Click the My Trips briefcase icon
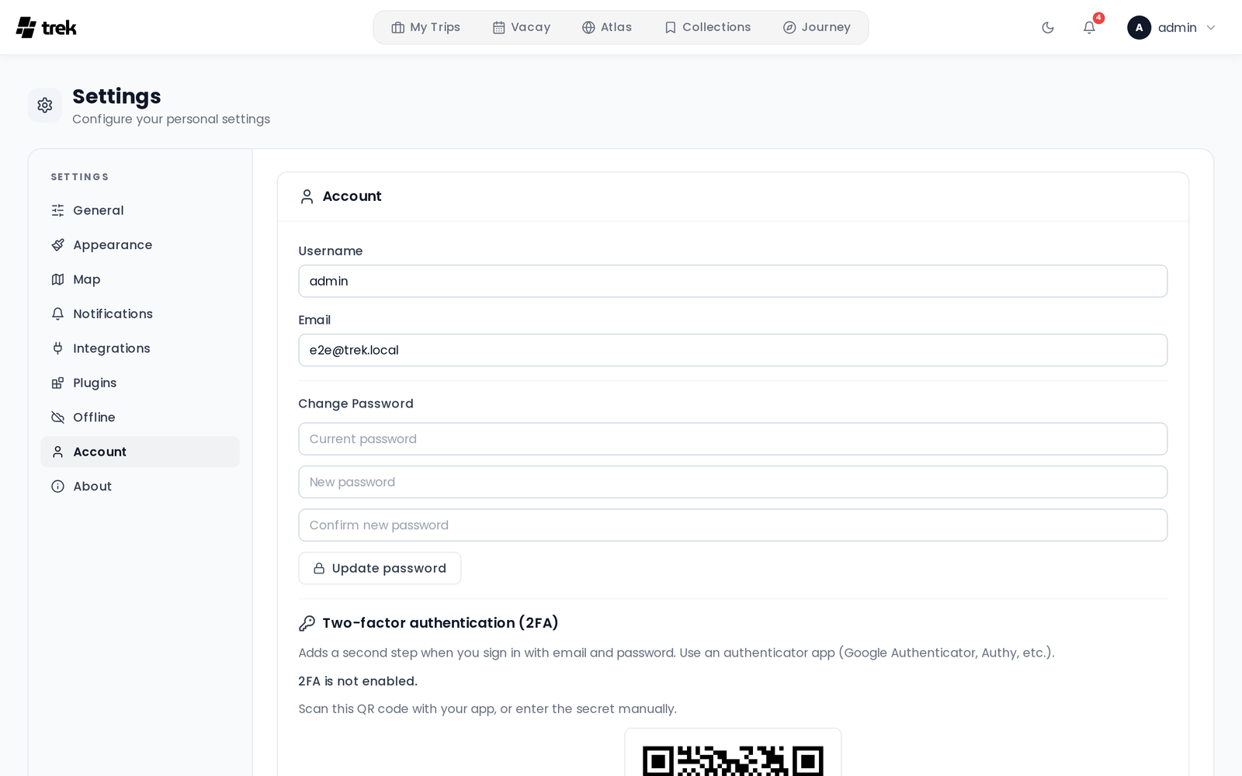 point(398,27)
